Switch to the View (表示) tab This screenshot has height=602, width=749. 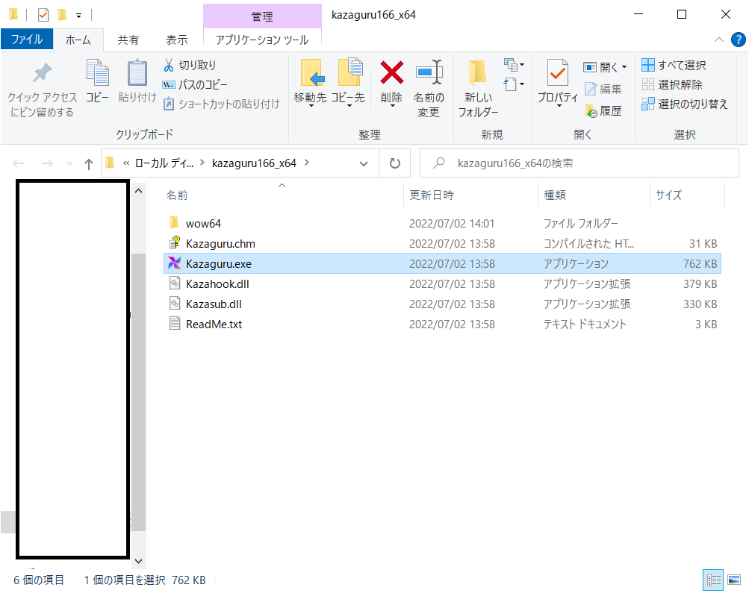(177, 40)
